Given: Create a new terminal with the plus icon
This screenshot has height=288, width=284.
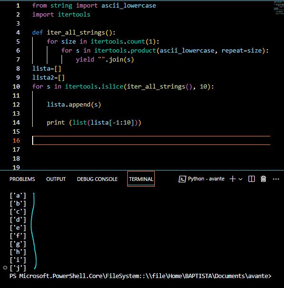Looking at the screenshot, I should coord(232,179).
